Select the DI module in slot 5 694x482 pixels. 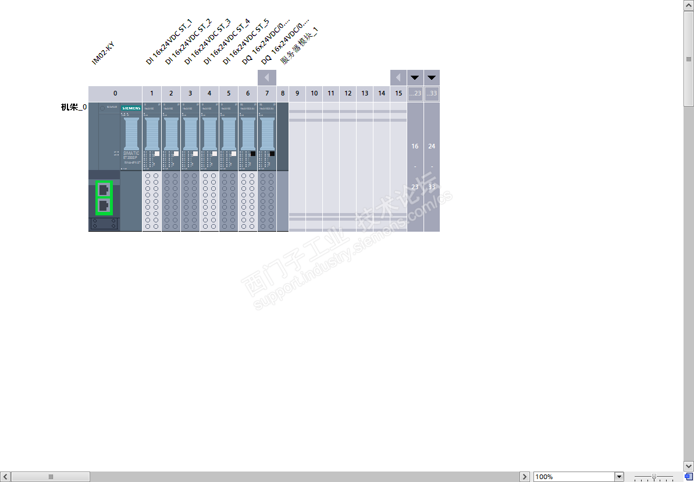[x=229, y=166]
